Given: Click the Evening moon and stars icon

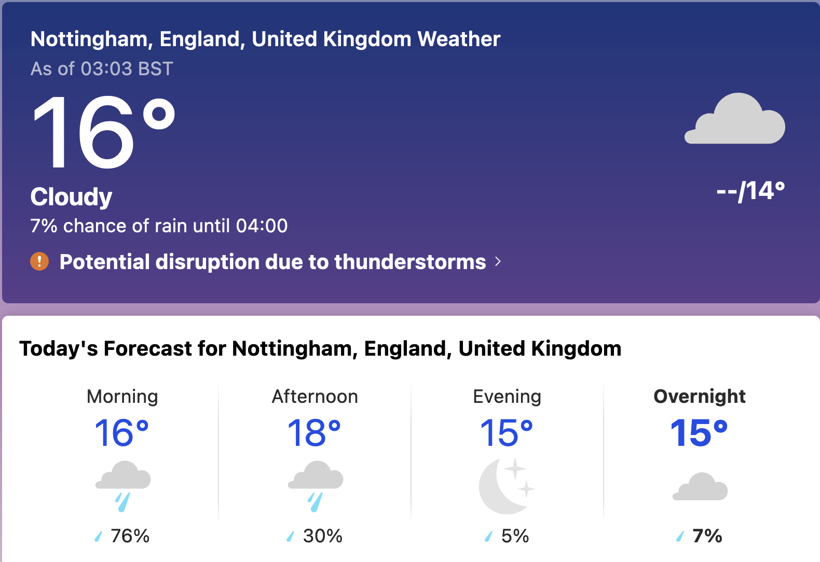Looking at the screenshot, I should (x=507, y=486).
